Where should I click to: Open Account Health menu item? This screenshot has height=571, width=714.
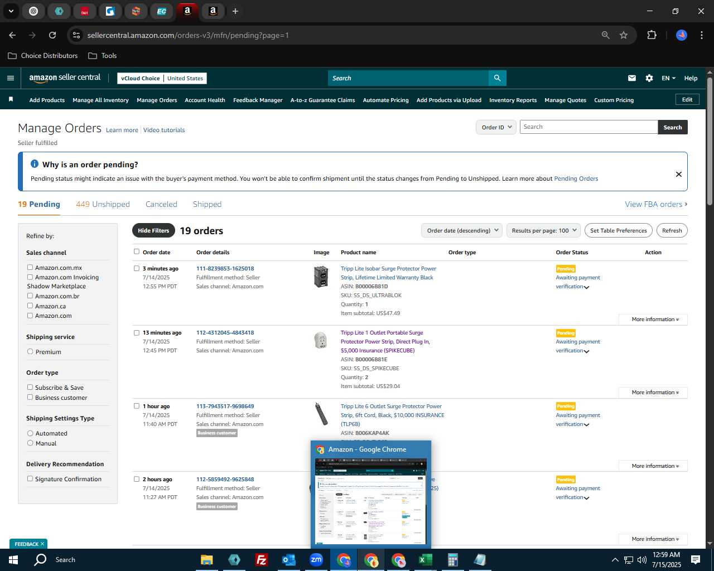click(205, 100)
